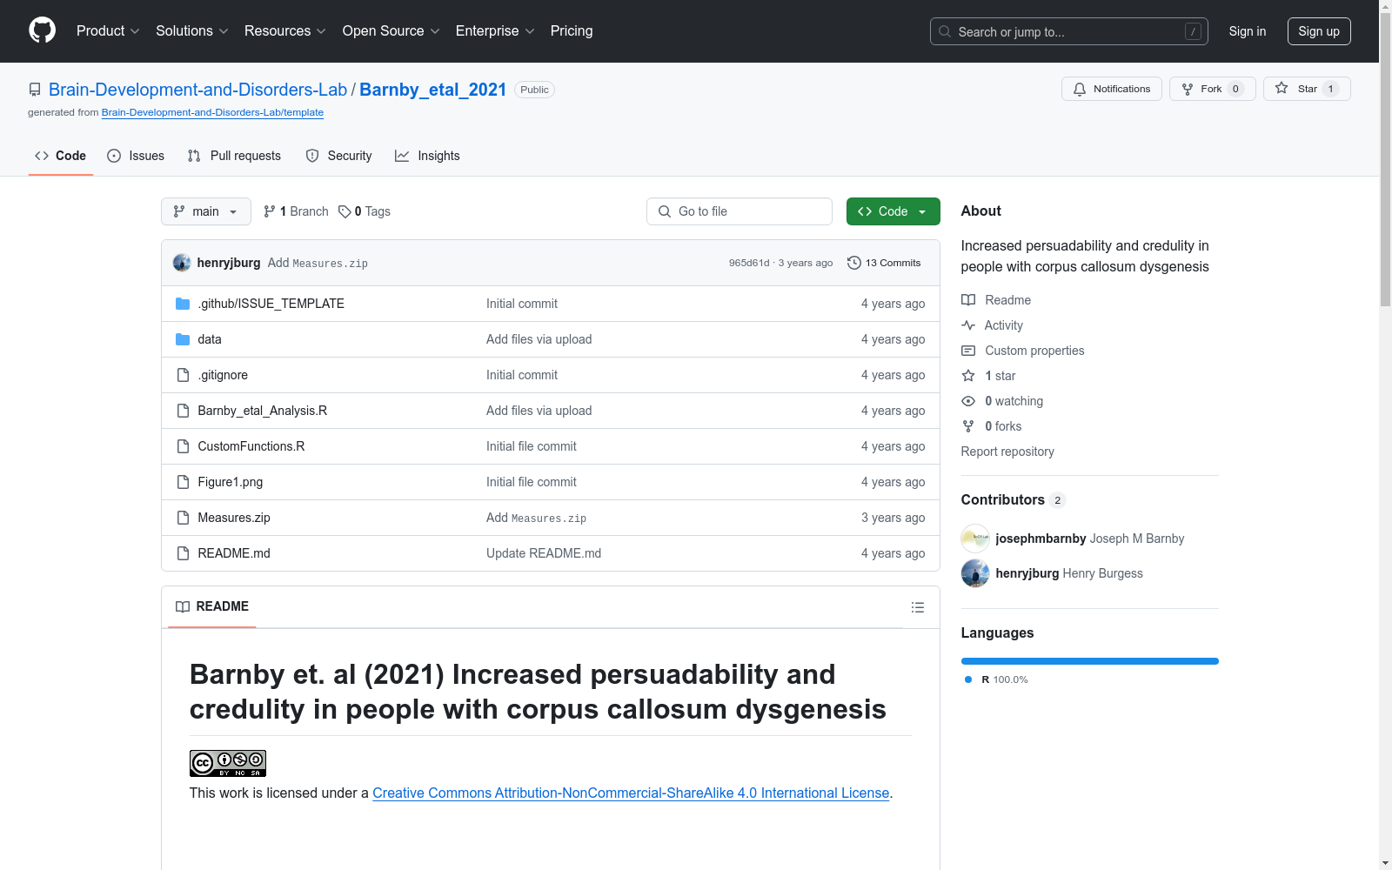Screen dimensions: 1392x870
Task: Click the file icon for Figure1.png
Action: tap(183, 482)
